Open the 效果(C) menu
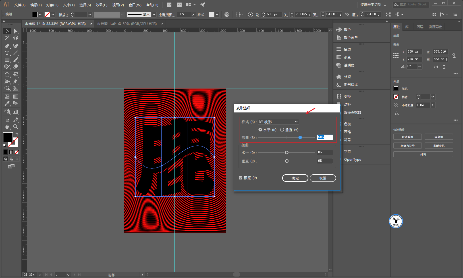This screenshot has width=463, height=278. pos(101,5)
